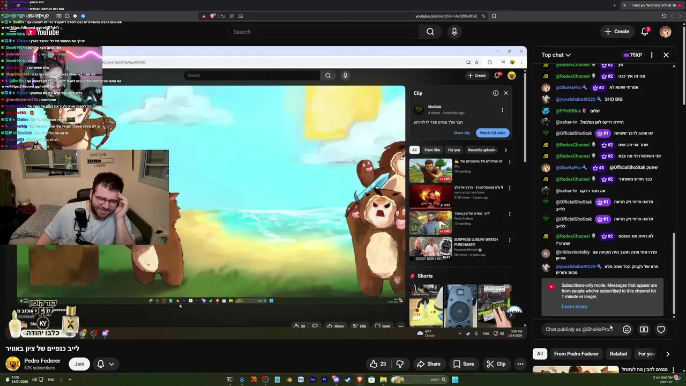The image size is (686, 386).
Task: Open more actions ellipsis below video
Action: [520, 364]
